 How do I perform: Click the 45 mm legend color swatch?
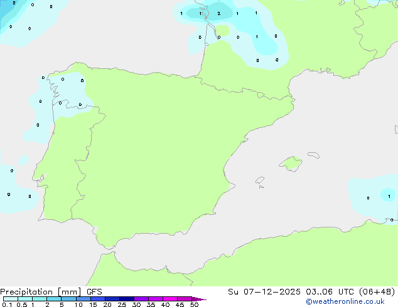pyautogui.click(x=185, y=299)
